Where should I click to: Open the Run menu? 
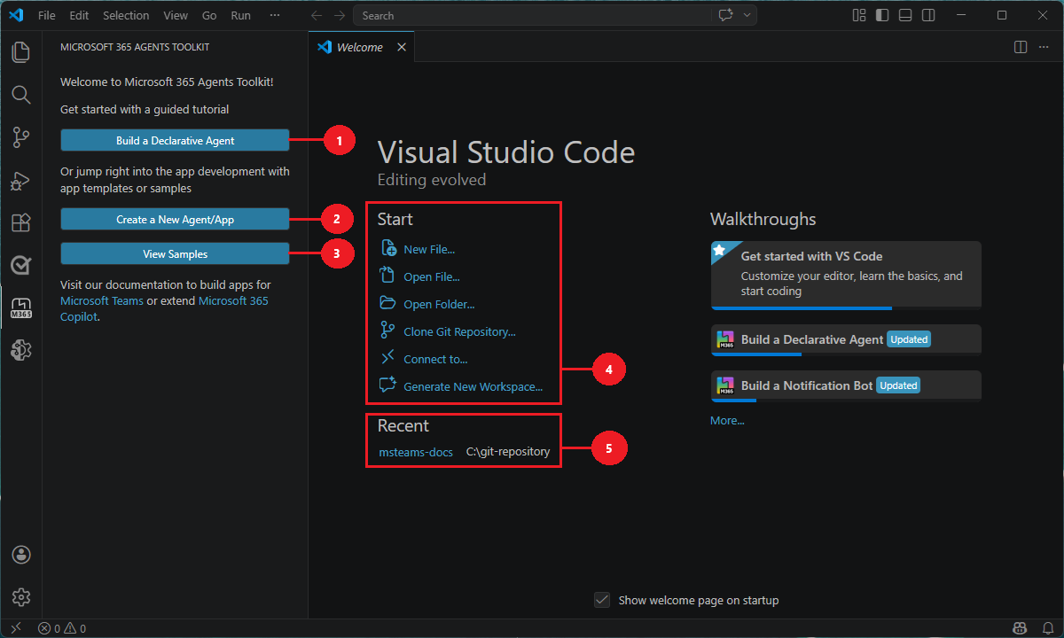(x=240, y=15)
